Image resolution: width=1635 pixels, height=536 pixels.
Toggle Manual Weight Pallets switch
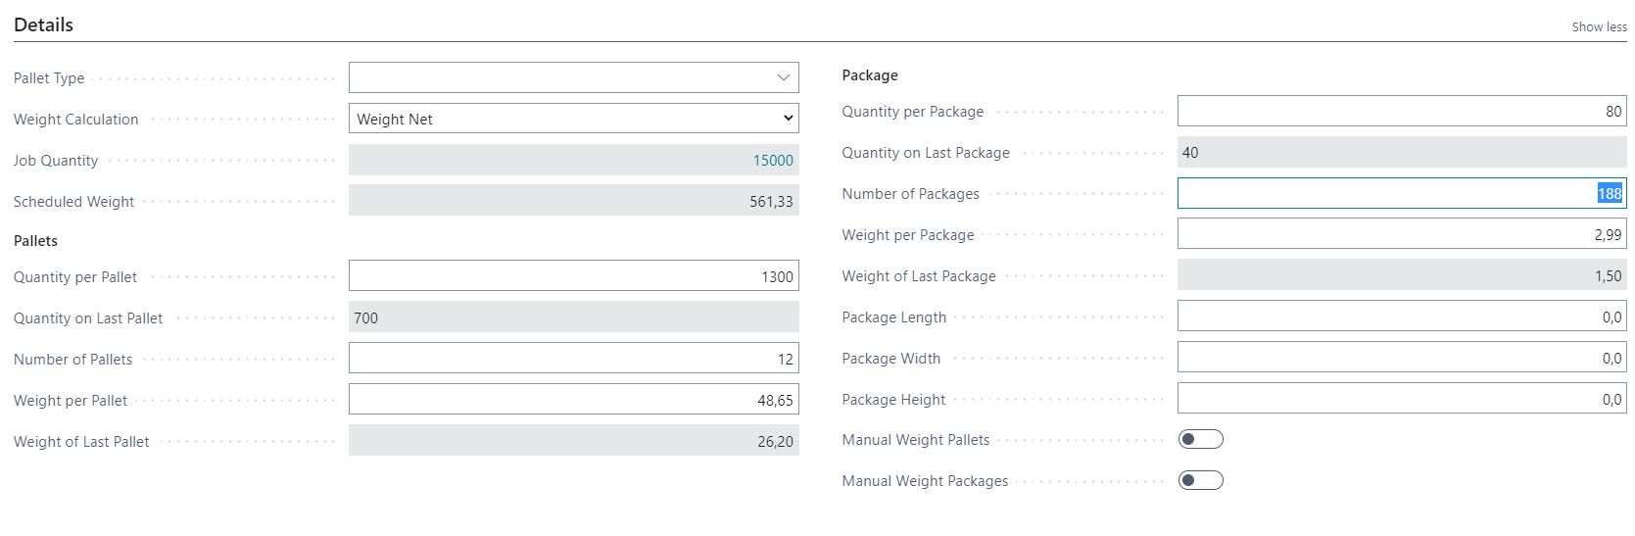1200,439
